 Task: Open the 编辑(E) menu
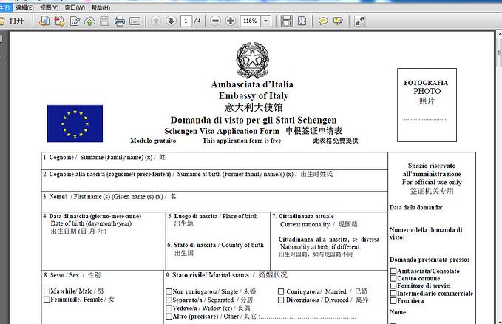click(24, 7)
